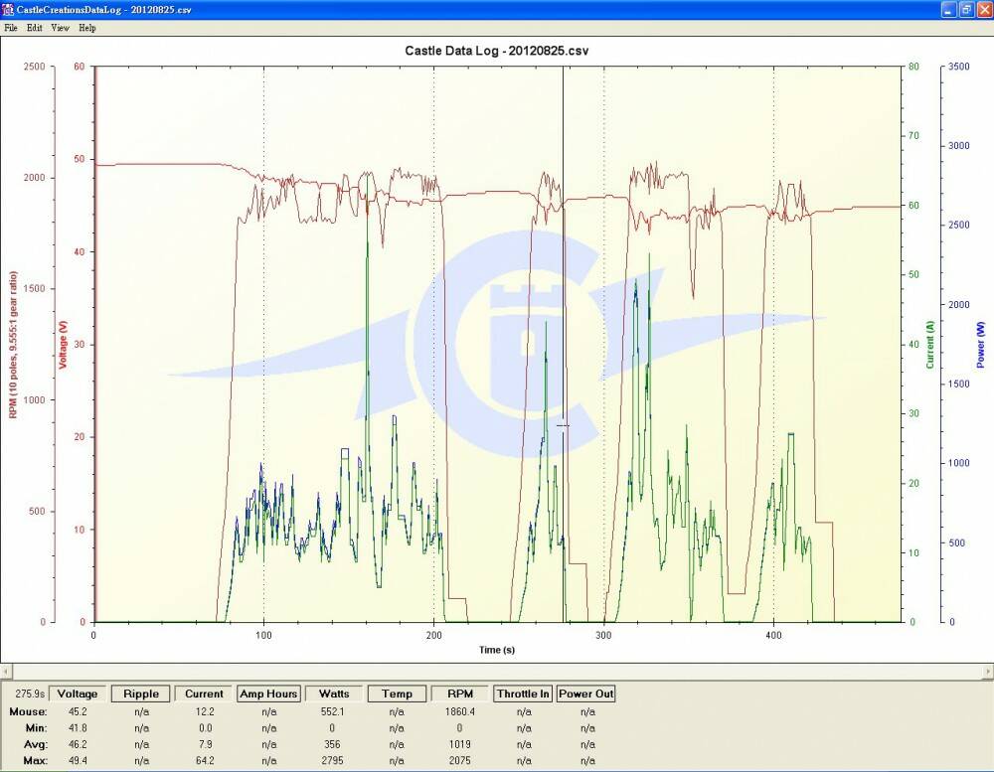The width and height of the screenshot is (994, 772).
Task: Click the Mouse RPM value 1860.4
Action: [459, 711]
